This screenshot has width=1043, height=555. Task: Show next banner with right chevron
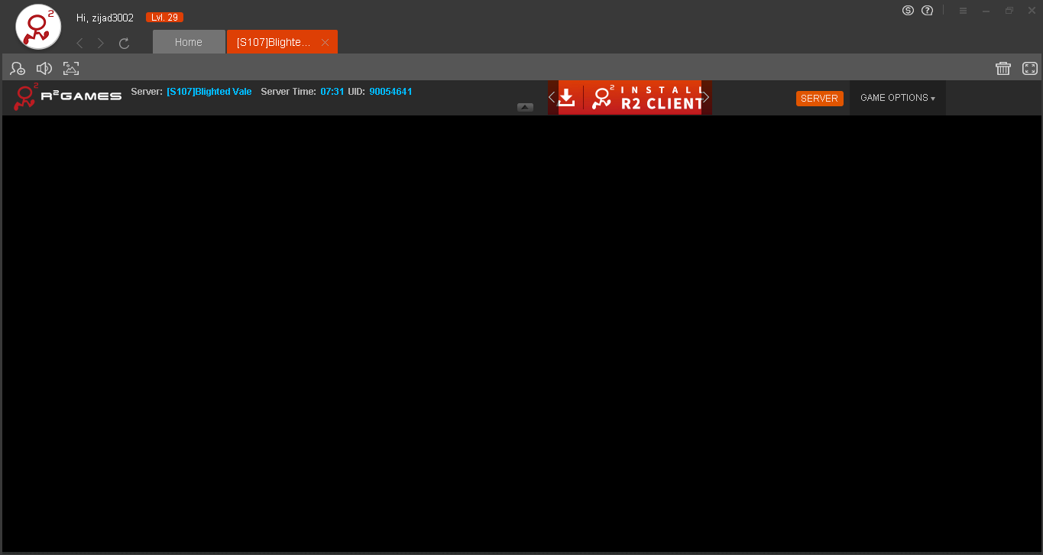point(706,97)
